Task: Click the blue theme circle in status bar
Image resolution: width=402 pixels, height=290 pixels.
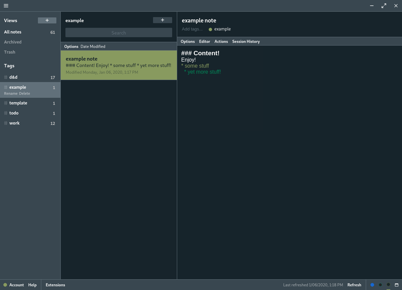Action: tap(372, 285)
